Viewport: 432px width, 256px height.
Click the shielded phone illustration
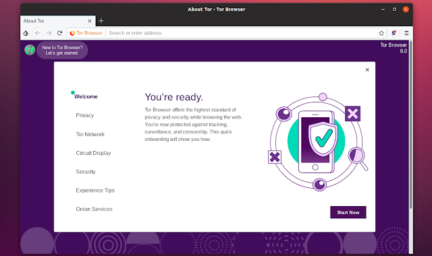coord(318,141)
